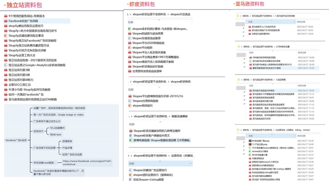Screen dimensions: 329x181
Task: Select file 牛津小马哥-Shopify如何引流教程
Action: [29, 89]
